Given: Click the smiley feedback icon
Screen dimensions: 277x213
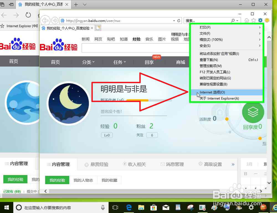Looking at the screenshot, I should [x=266, y=20].
